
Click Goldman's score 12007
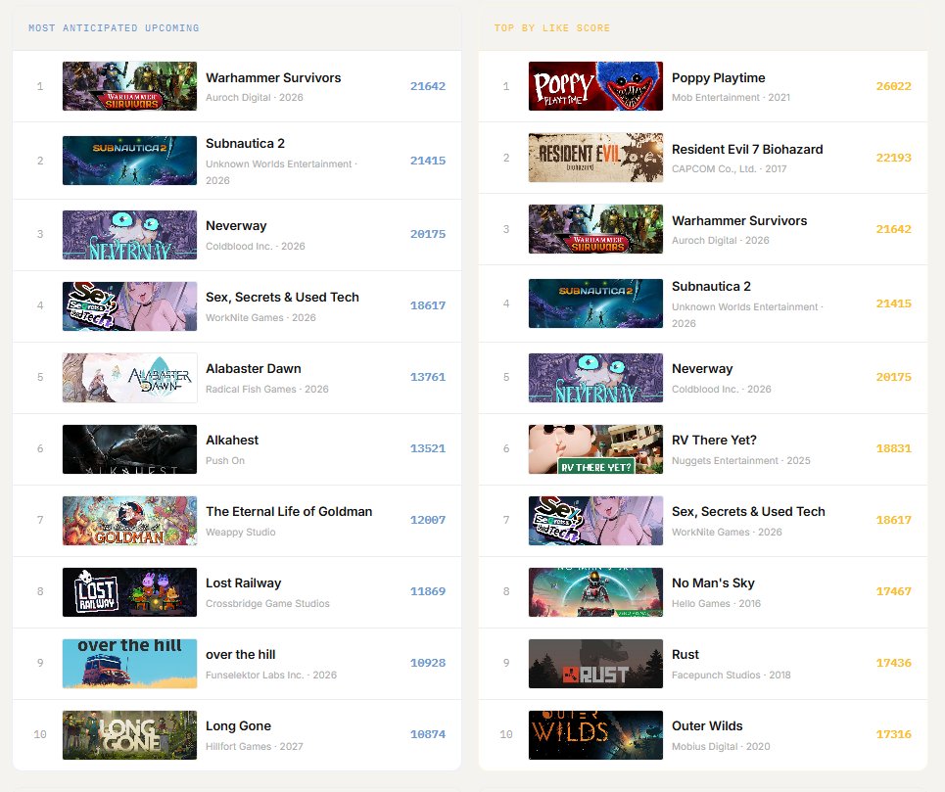click(x=427, y=520)
